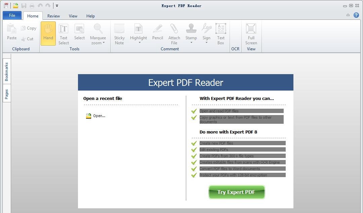Open the File menu
The height and width of the screenshot is (213, 363).
click(12, 15)
